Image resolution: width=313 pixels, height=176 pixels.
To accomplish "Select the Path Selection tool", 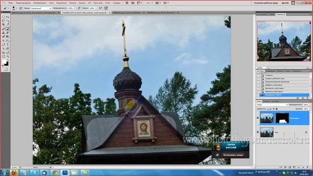I will (x=3, y=48).
